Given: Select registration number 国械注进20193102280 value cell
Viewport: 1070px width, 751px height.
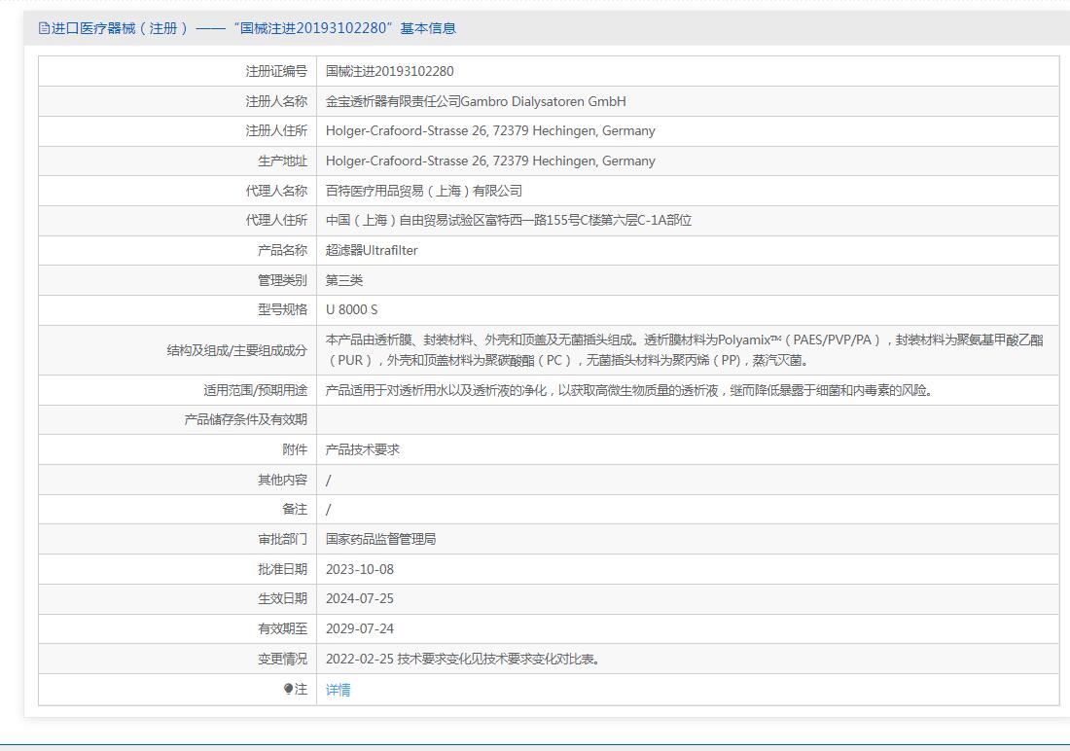Looking at the screenshot, I should click(390, 71).
